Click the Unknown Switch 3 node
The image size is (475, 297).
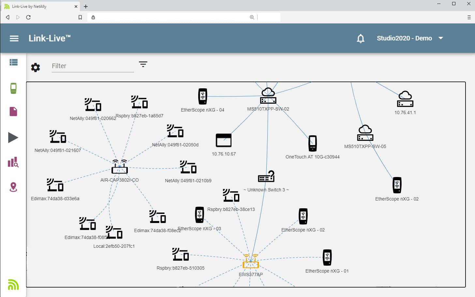point(266,177)
